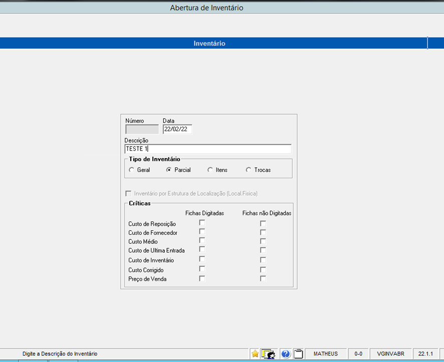
Task: Click the Fichas Digitadas column heading
Action: (204, 213)
